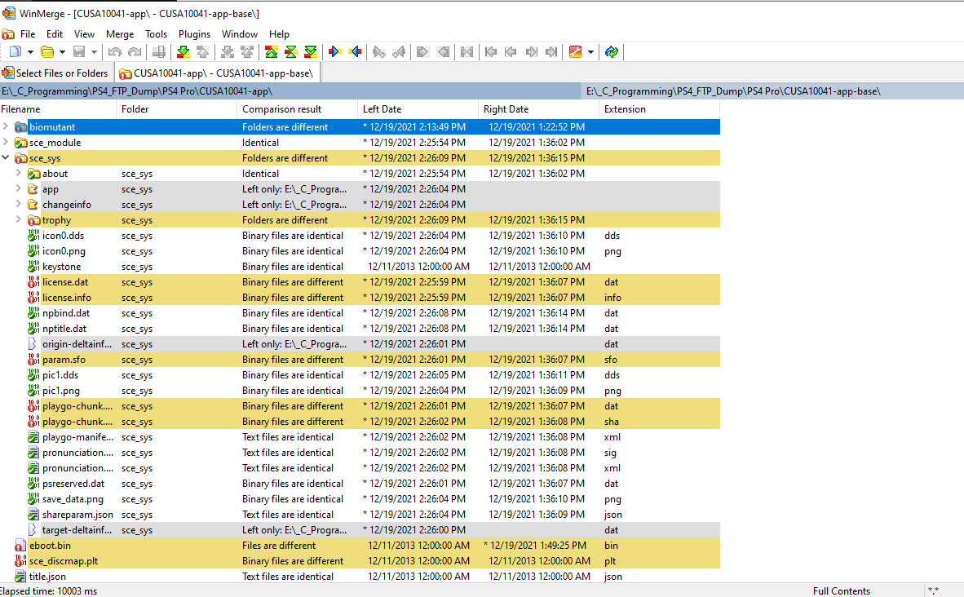This screenshot has width=964, height=597.
Task: Sort by Filename column header
Action: tap(58, 109)
